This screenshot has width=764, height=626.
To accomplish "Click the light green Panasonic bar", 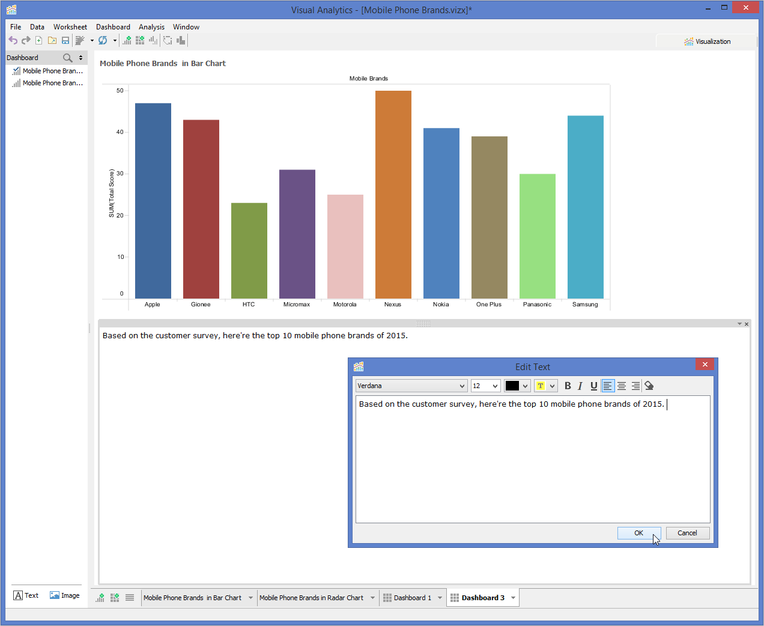I will point(538,236).
